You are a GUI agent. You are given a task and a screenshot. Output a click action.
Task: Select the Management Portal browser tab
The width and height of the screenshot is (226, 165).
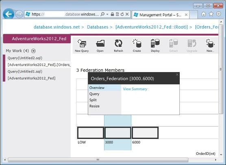click(x=160, y=15)
